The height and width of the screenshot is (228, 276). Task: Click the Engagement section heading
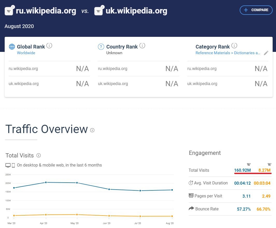pos(205,153)
